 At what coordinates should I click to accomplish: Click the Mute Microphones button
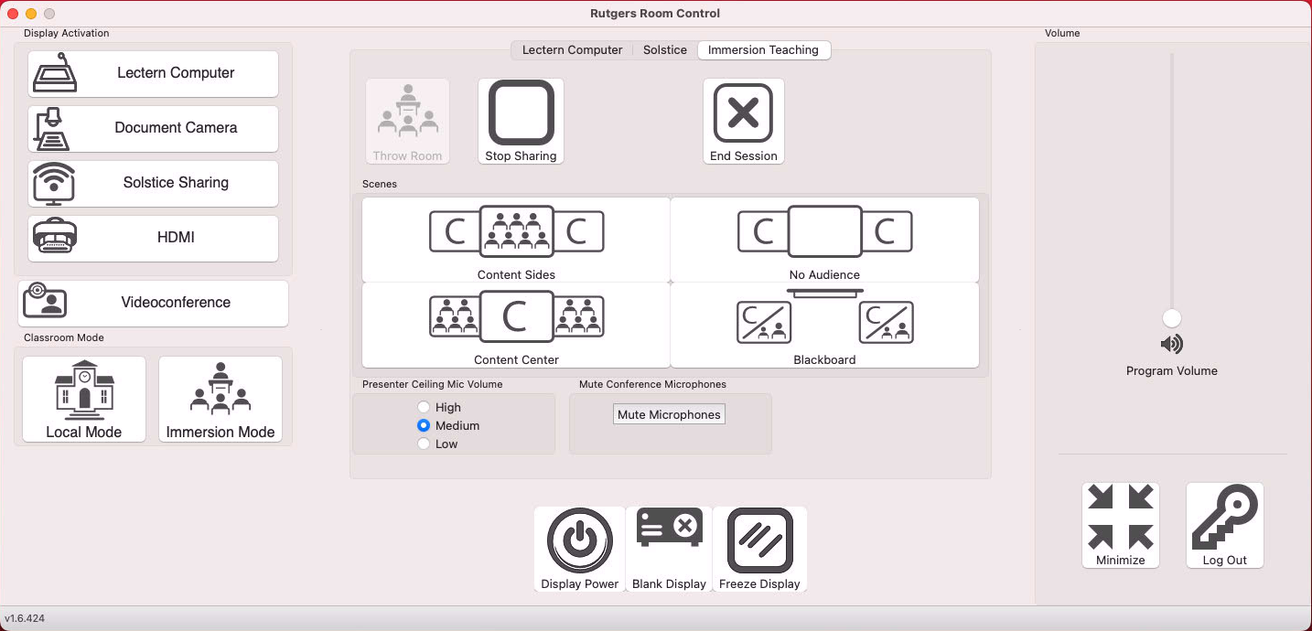click(669, 414)
